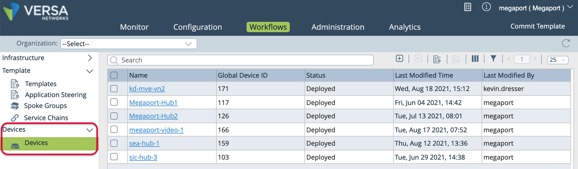Image resolution: width=578 pixels, height=169 pixels.
Task: Tick the Megaport-Hub1 checkbox
Action: click(114, 102)
